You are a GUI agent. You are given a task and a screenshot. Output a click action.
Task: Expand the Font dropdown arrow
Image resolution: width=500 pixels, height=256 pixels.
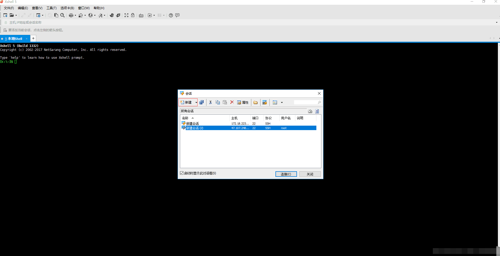(x=104, y=15)
